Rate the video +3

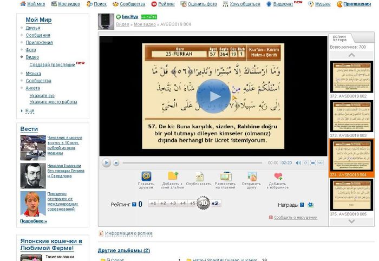[x=173, y=203]
